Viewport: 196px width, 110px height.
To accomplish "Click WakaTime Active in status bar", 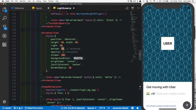I will (x=34, y=108).
